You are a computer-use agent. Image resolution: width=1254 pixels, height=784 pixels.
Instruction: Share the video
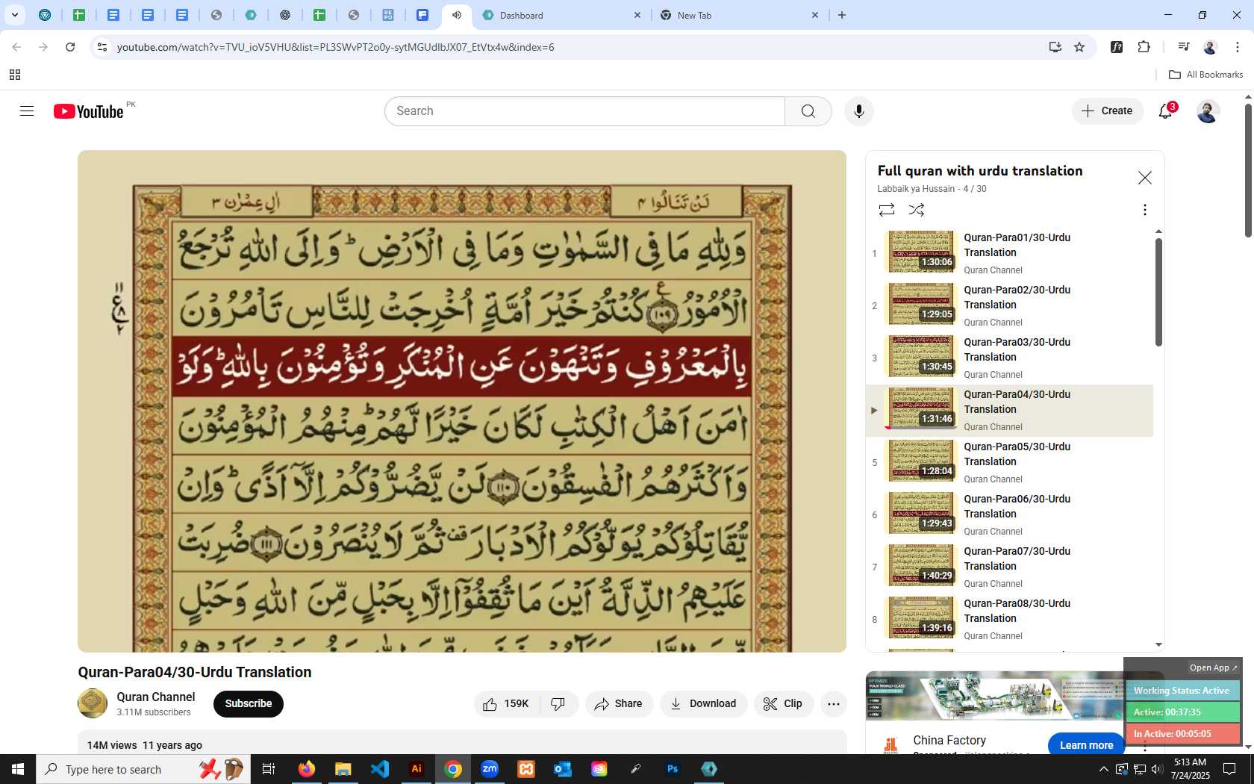619,704
